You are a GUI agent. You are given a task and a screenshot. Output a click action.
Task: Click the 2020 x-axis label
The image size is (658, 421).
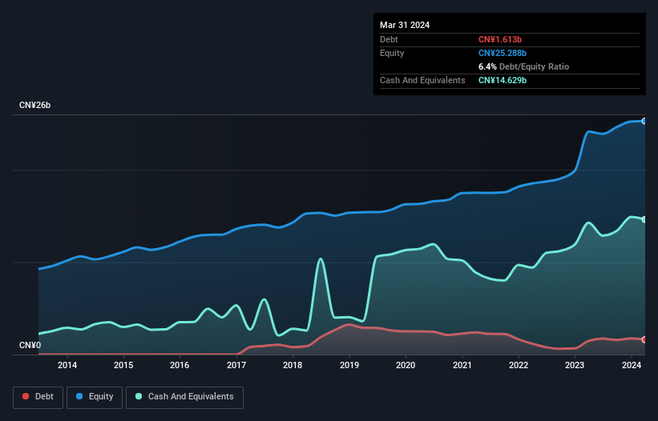[406, 365]
